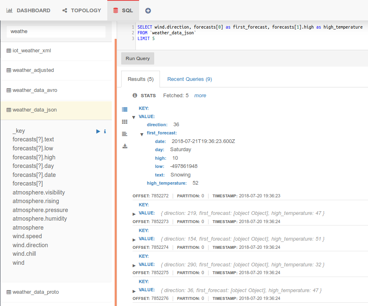Image resolution: width=368 pixels, height=306 pixels.
Task: Click the low value -497861948
Action: click(184, 166)
